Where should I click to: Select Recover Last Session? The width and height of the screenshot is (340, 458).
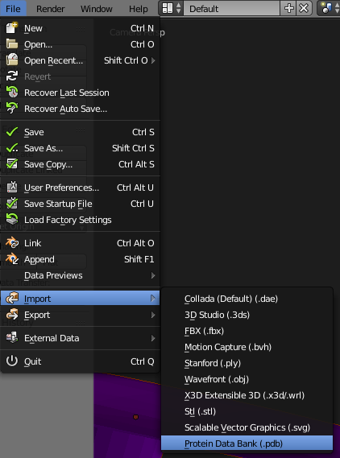point(80,93)
